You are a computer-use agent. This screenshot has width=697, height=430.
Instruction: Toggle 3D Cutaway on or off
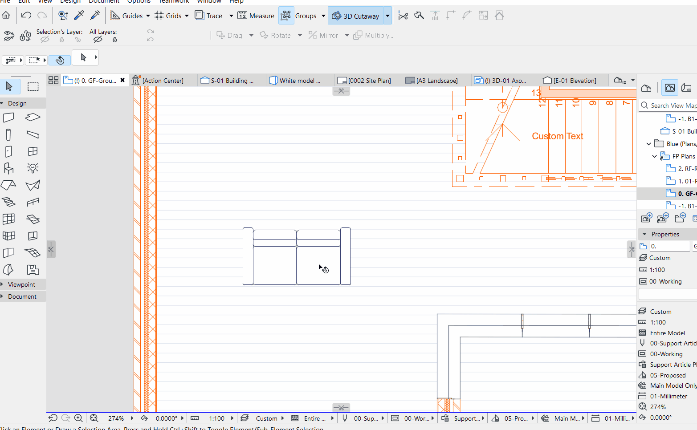point(355,16)
